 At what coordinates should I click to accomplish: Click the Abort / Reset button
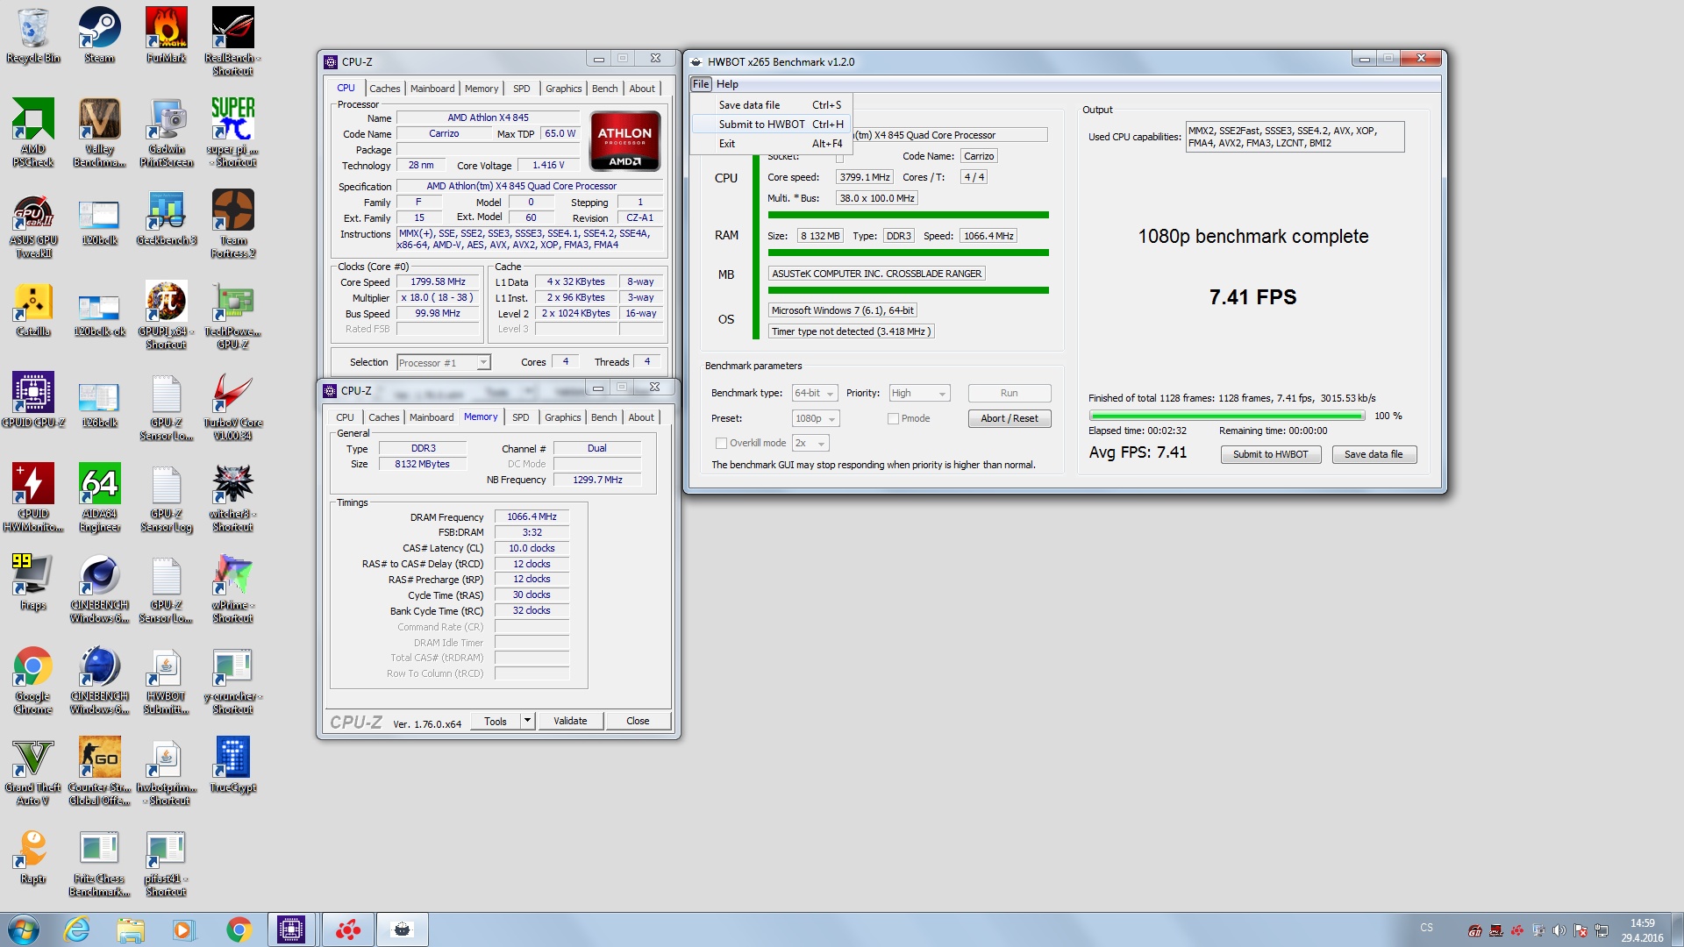pyautogui.click(x=1009, y=418)
